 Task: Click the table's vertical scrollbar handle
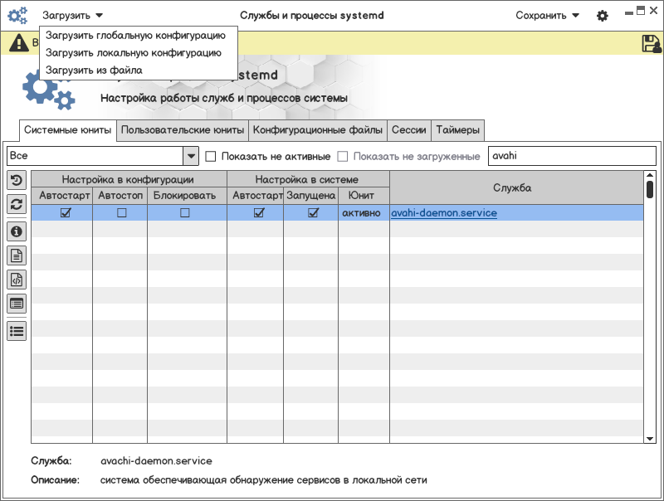(650, 189)
